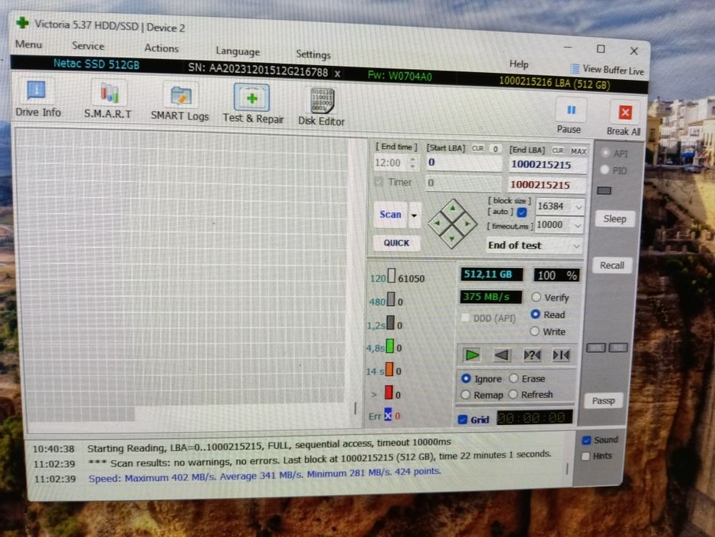Click the View Buffer Live icon
The height and width of the screenshot is (537, 715).
point(575,68)
